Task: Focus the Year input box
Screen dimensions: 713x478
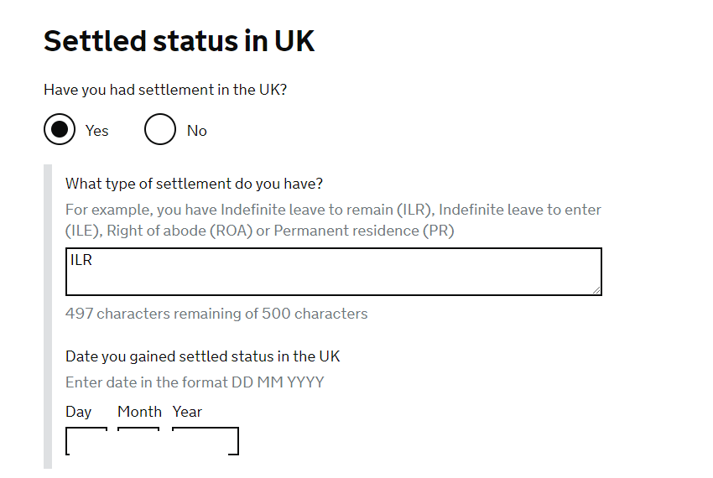Action: point(206,442)
